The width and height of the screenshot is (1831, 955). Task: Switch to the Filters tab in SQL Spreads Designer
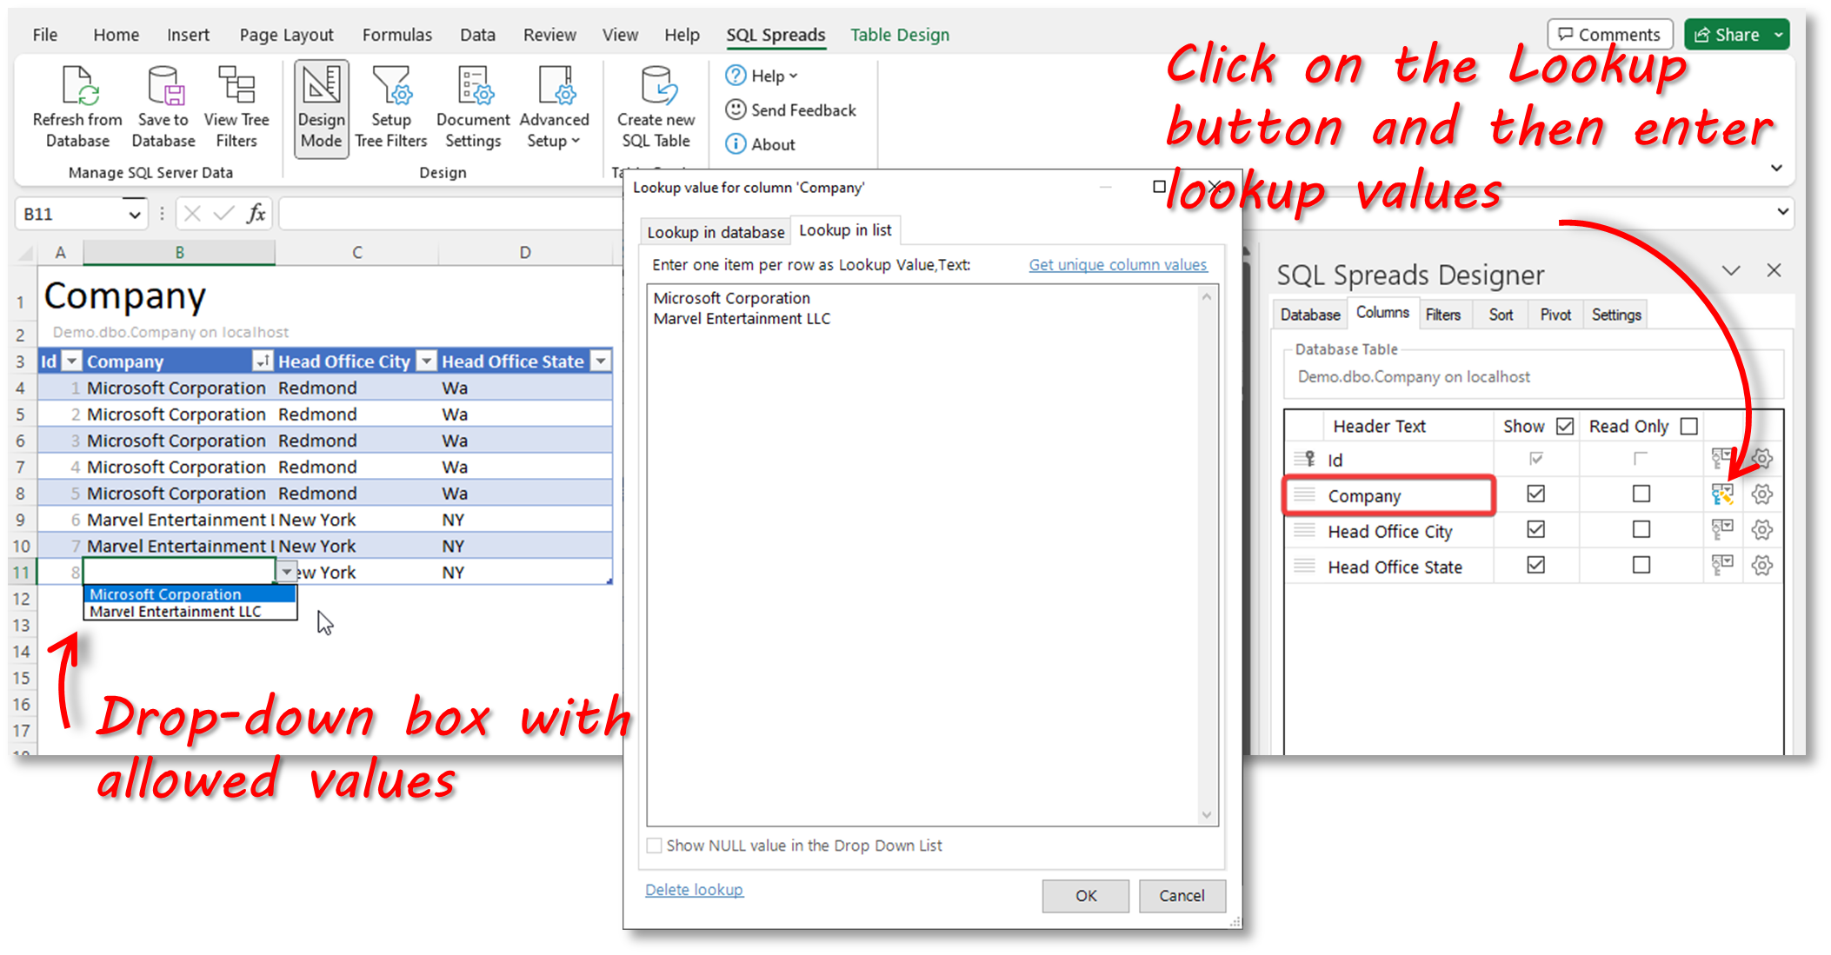click(1442, 315)
